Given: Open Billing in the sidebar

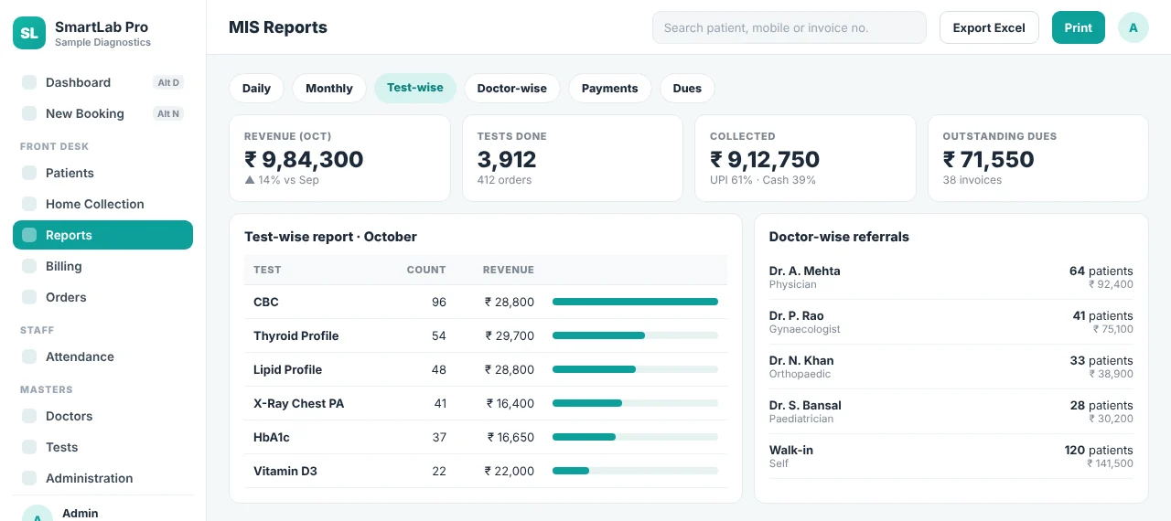Looking at the screenshot, I should point(102,266).
